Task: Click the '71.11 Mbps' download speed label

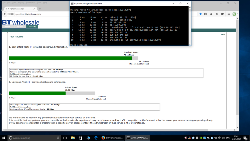Action: pyautogui.click(x=129, y=55)
